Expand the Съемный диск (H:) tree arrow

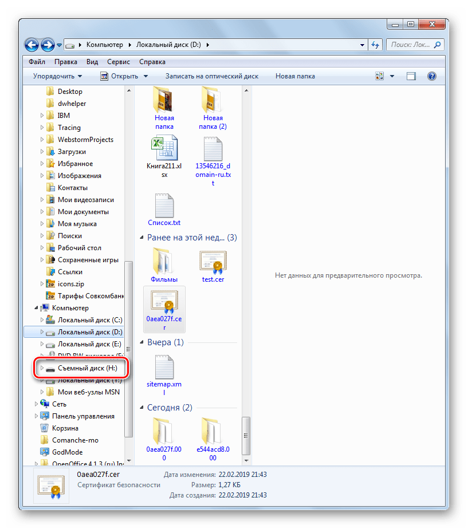point(42,368)
